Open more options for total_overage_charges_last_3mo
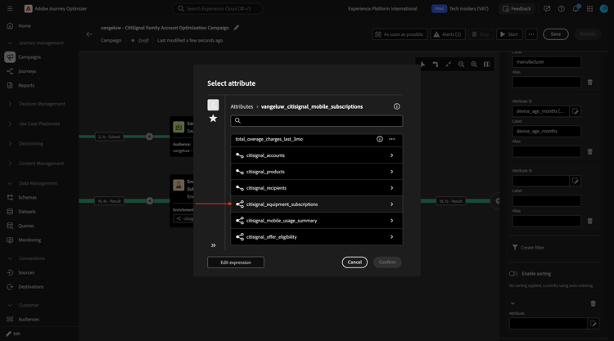The image size is (614, 341). (391, 139)
